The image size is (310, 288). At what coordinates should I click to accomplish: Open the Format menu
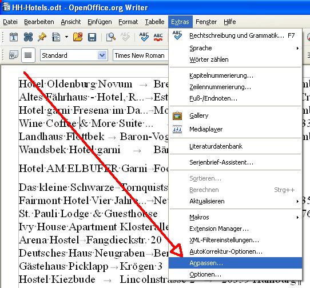tap(128, 22)
